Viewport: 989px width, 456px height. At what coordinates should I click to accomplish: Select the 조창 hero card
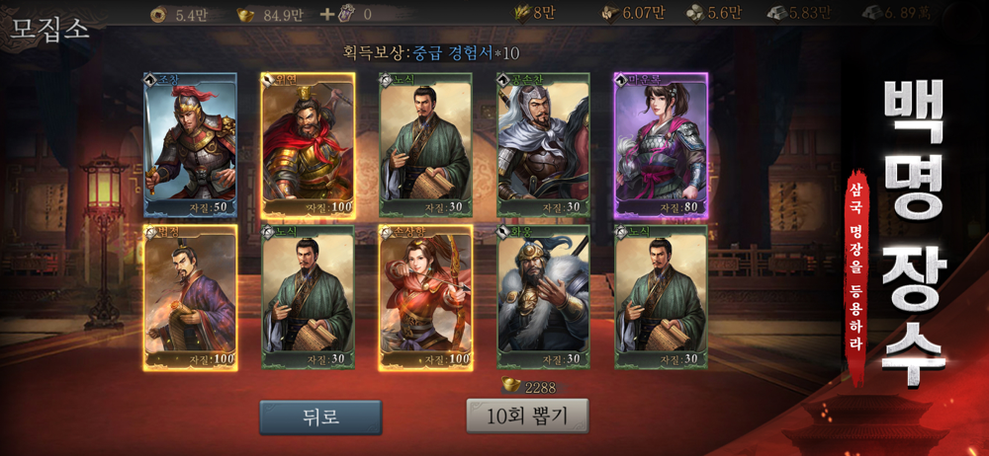191,145
